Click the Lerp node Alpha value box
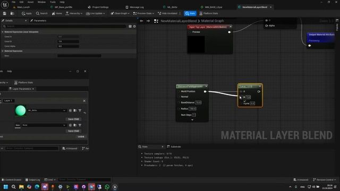340x191 pixels. coord(252,103)
